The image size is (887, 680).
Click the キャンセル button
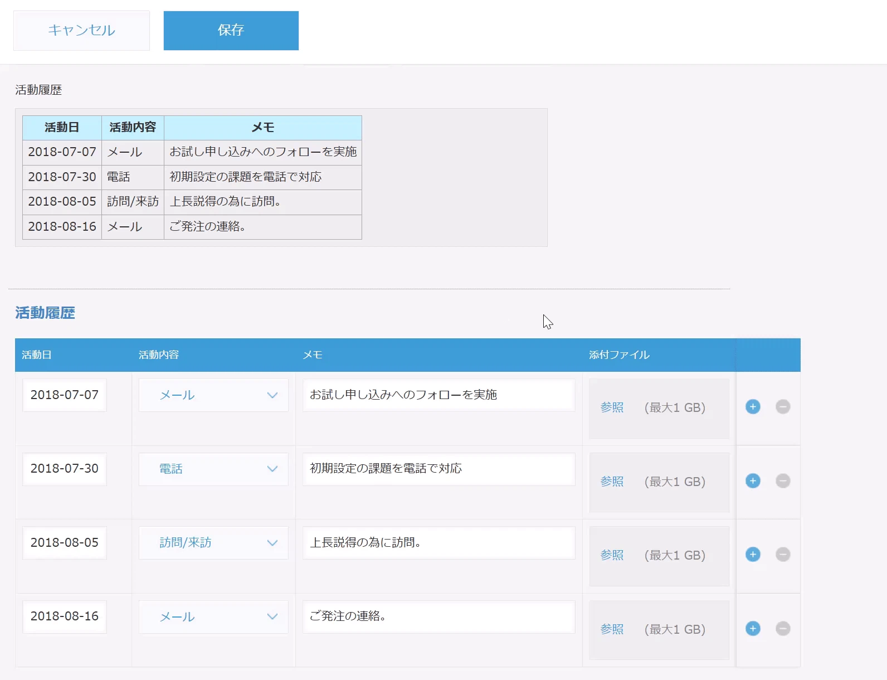(81, 30)
